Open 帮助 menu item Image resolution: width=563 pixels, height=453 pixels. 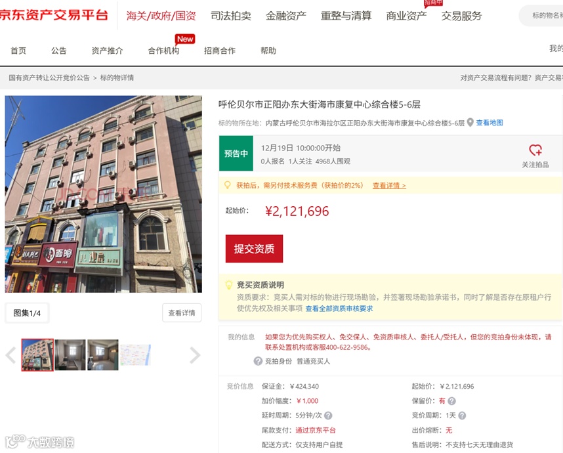pos(268,51)
